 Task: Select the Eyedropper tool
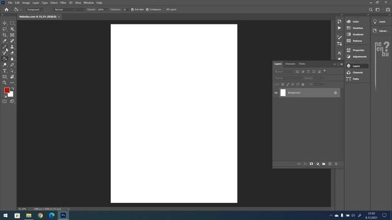tap(4, 41)
